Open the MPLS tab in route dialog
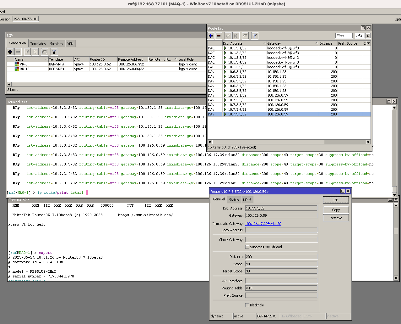Screen dimensions: 401x324 247,200
